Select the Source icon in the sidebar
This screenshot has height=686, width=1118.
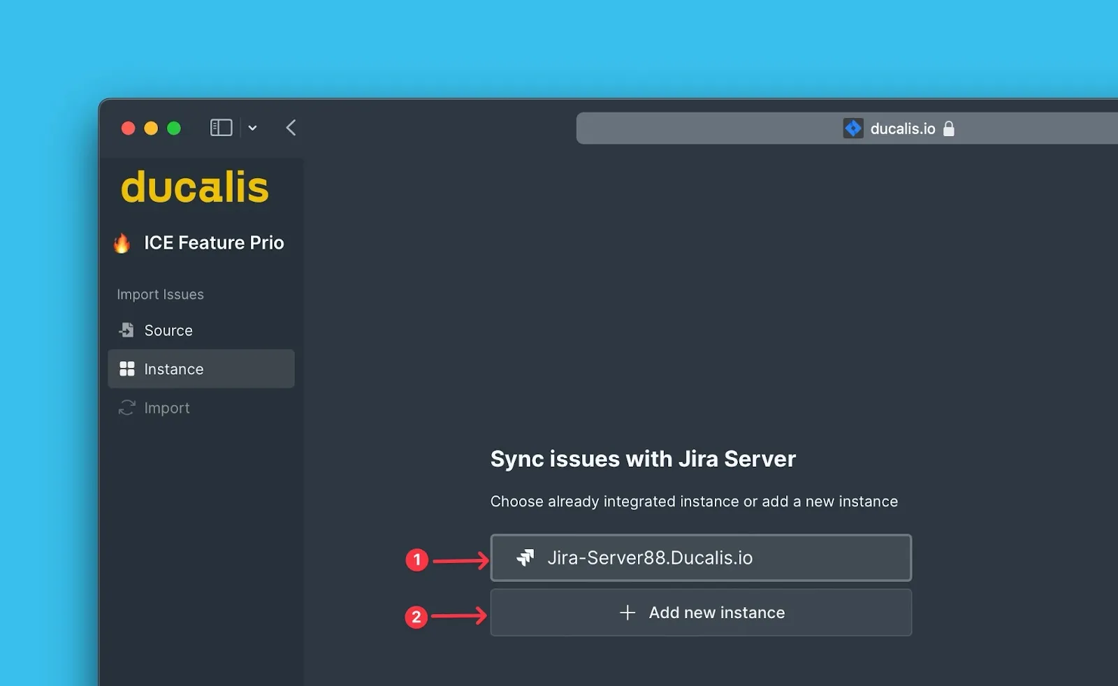click(x=126, y=330)
